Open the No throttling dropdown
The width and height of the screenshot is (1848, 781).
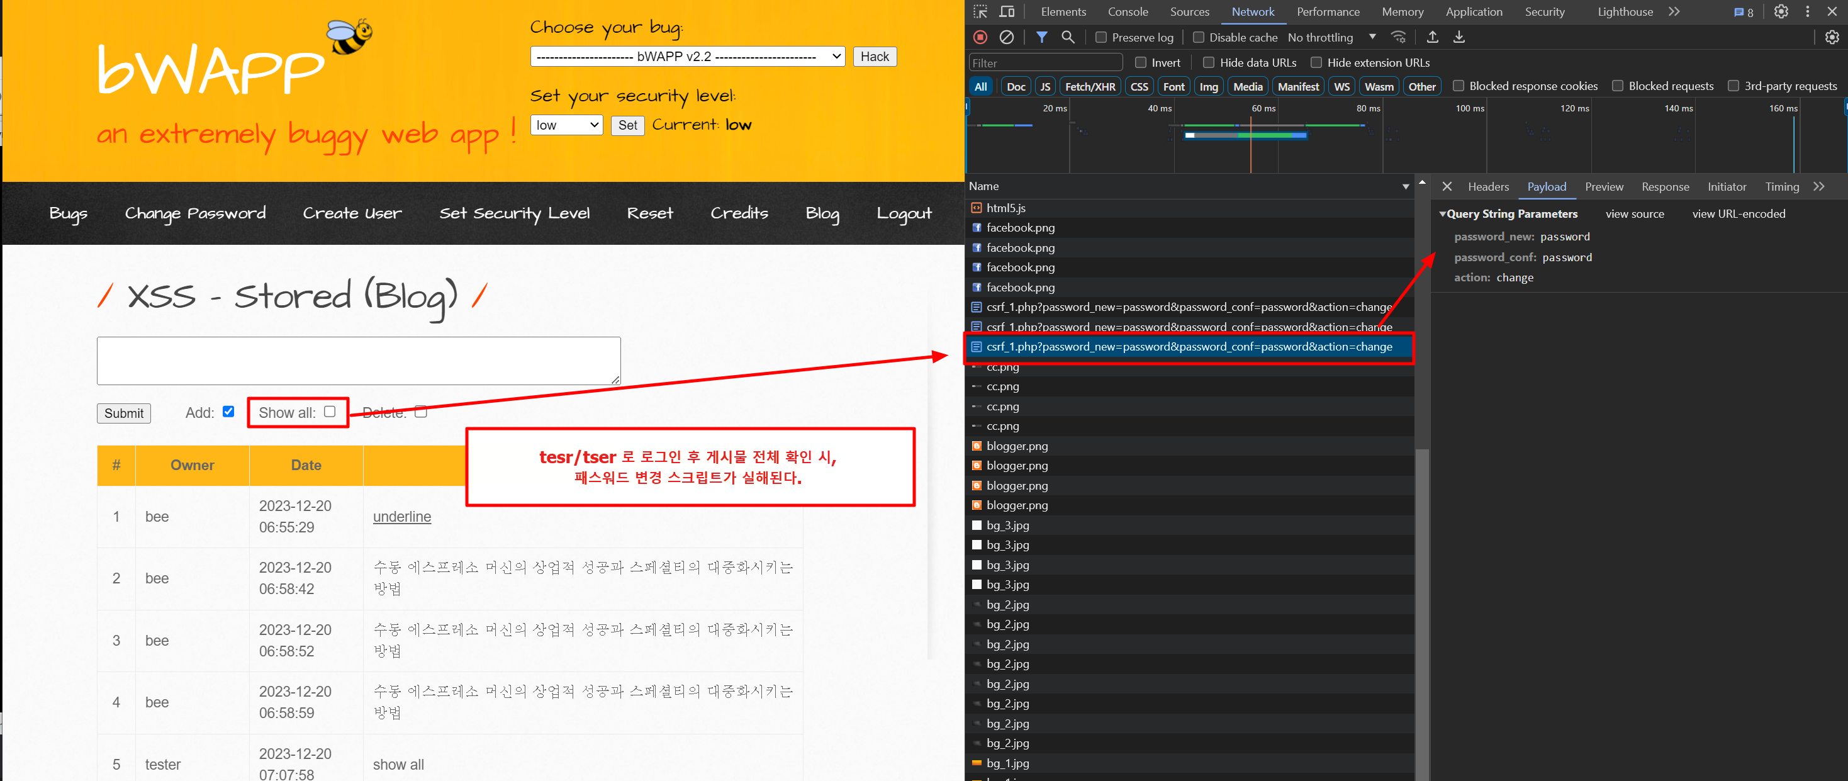(1331, 37)
